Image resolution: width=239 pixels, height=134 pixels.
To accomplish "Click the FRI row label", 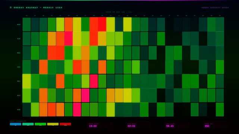I will pos(19,81).
